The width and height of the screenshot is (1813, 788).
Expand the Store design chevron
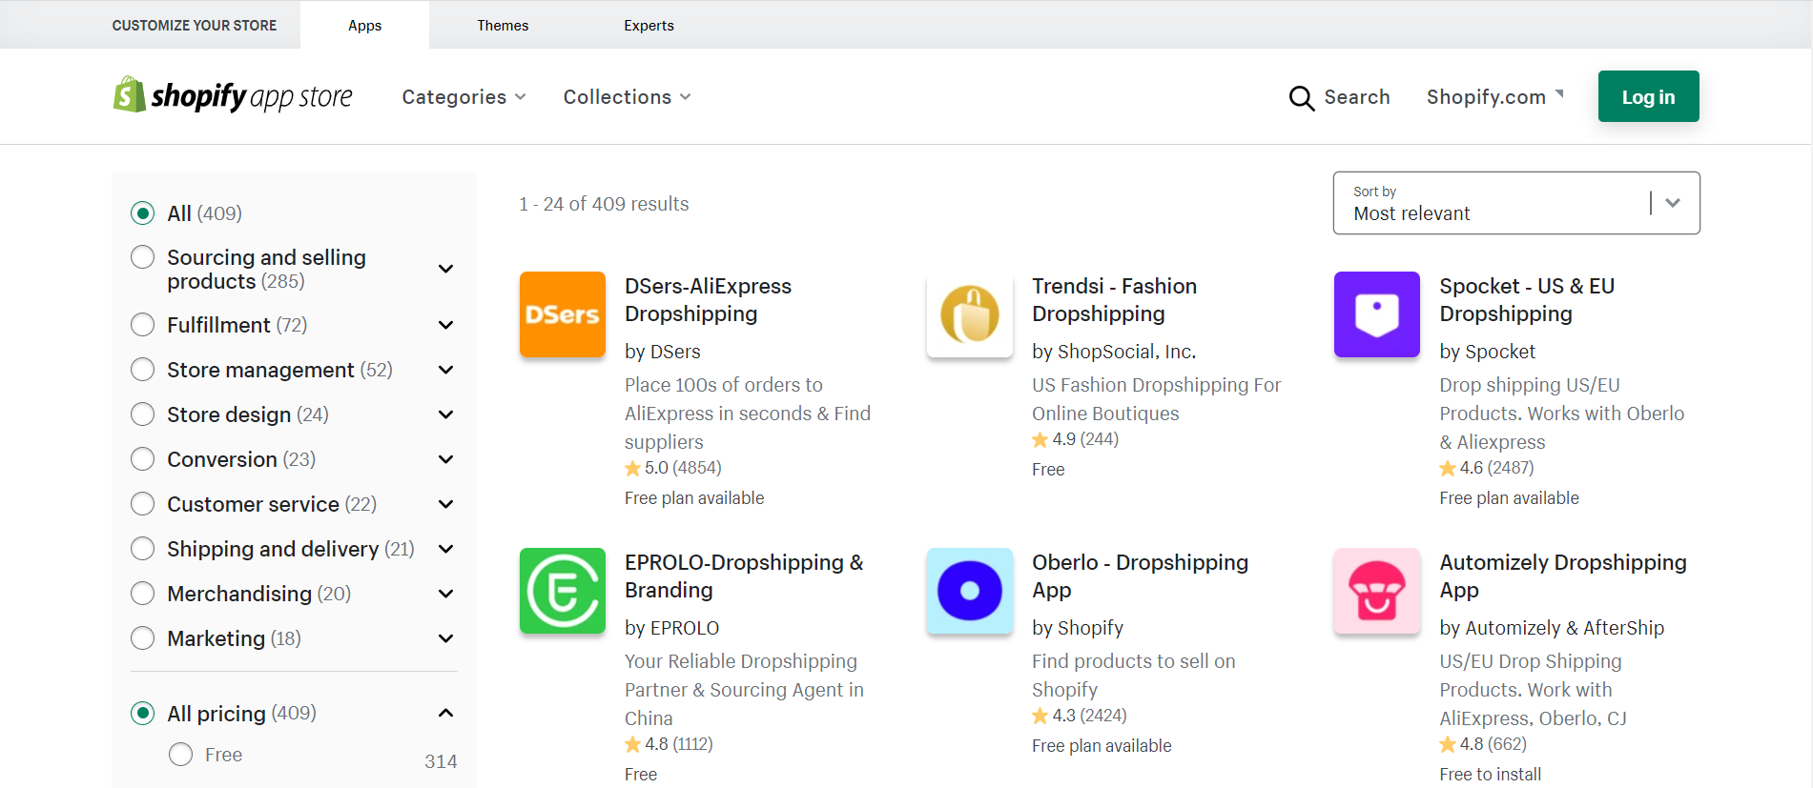click(x=445, y=414)
